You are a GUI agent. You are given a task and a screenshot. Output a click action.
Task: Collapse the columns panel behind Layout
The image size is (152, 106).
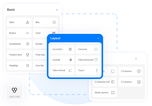pos(136,59)
